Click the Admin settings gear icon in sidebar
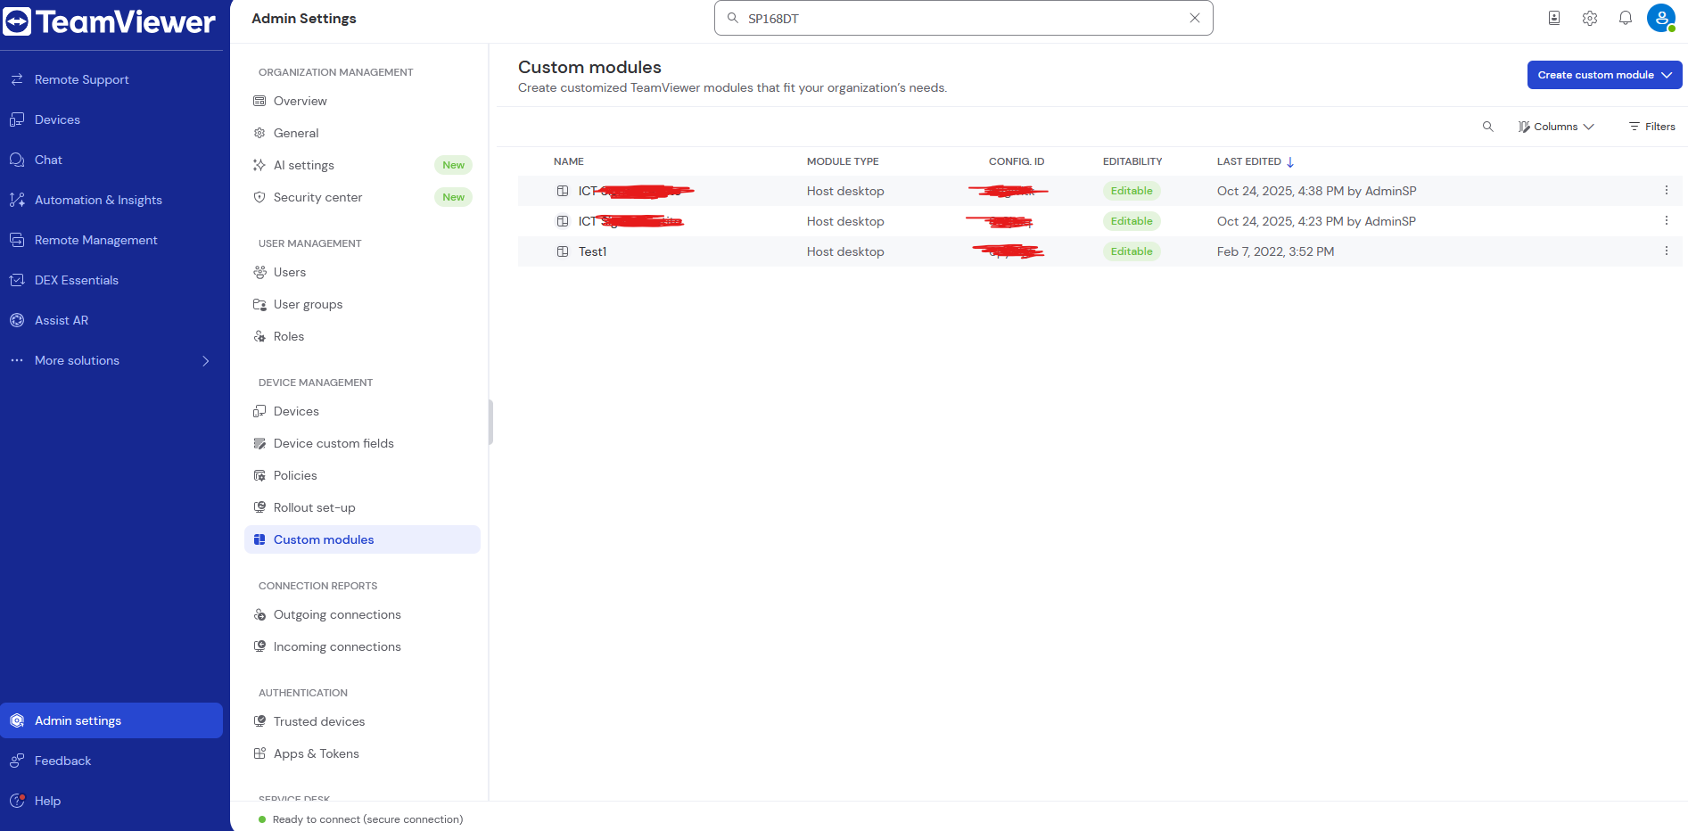 (17, 720)
